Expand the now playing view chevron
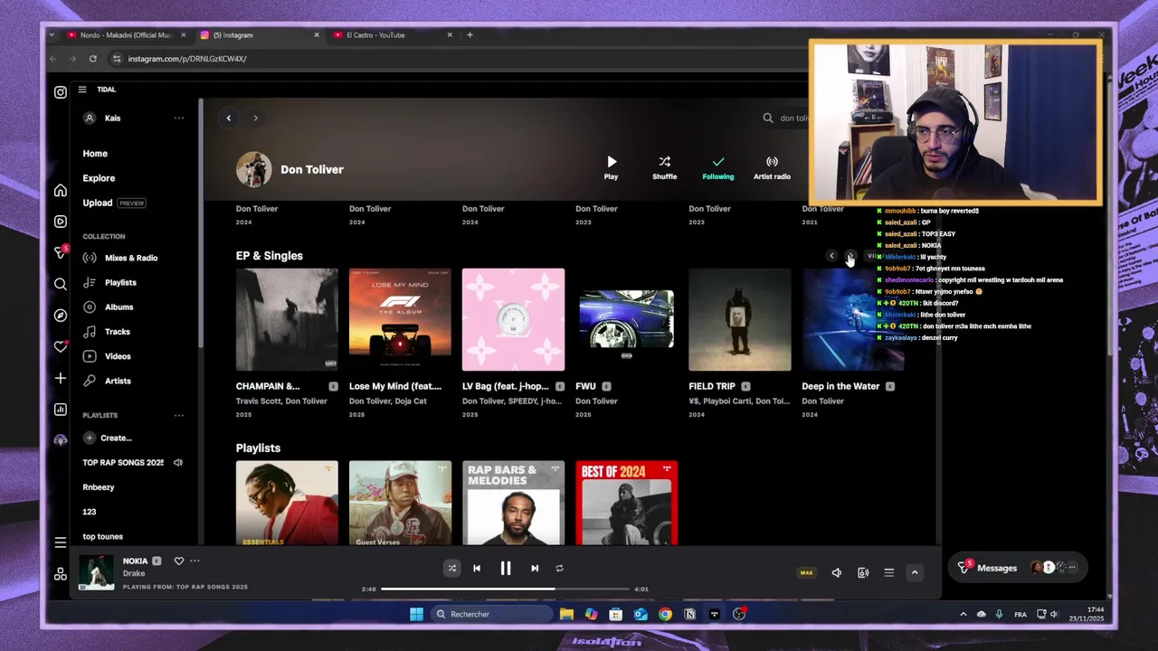1158x651 pixels. tap(915, 572)
